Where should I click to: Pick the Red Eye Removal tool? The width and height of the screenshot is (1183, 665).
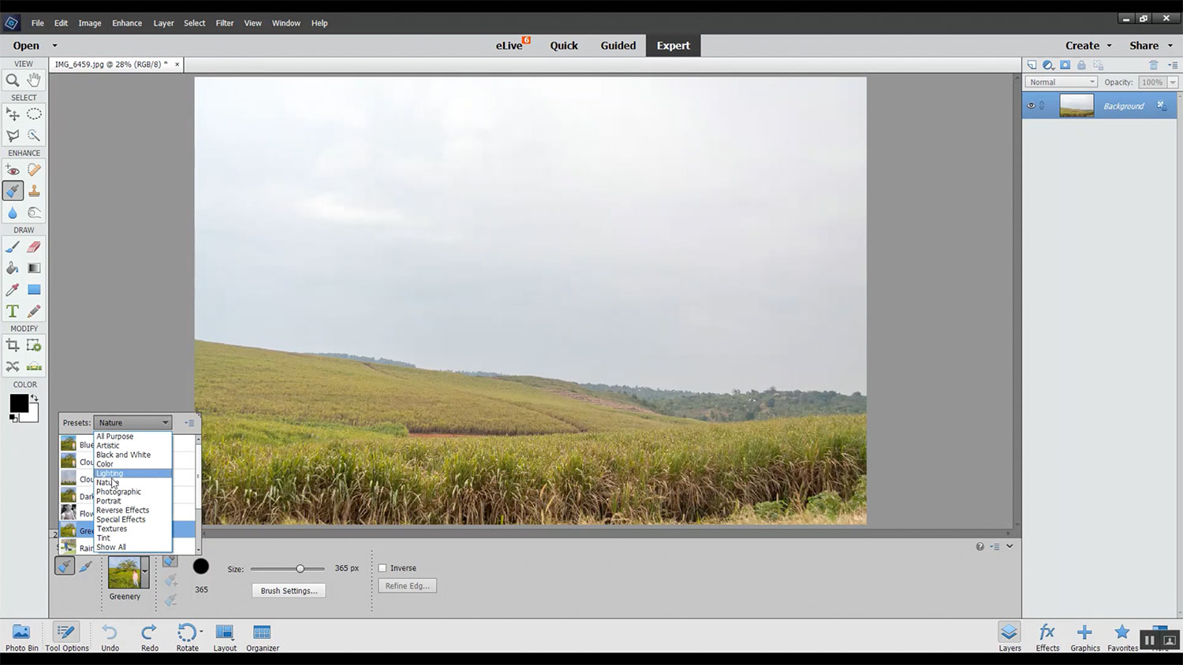pyautogui.click(x=13, y=169)
